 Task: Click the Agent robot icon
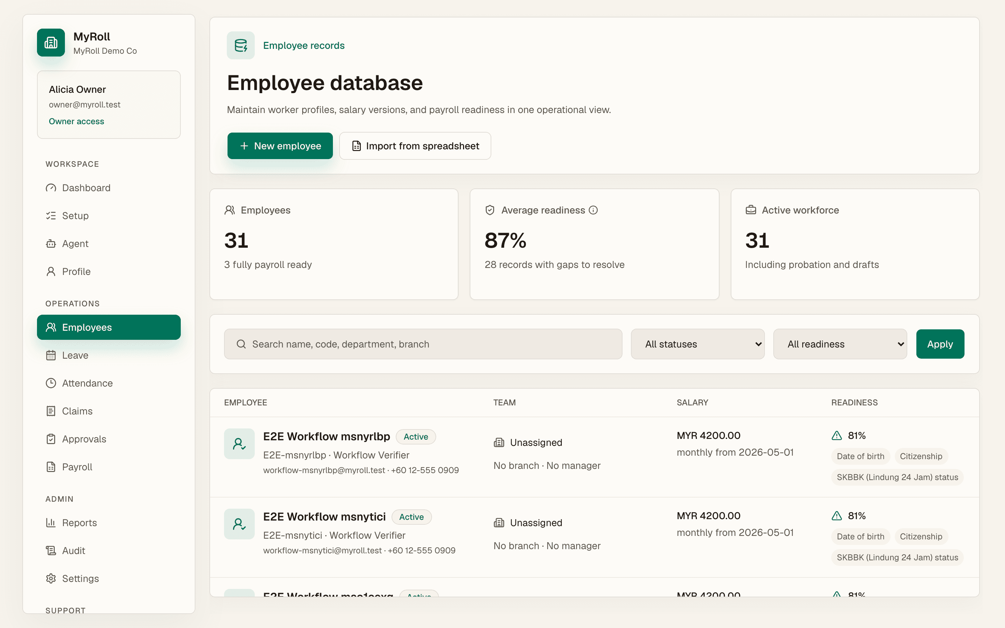point(51,244)
